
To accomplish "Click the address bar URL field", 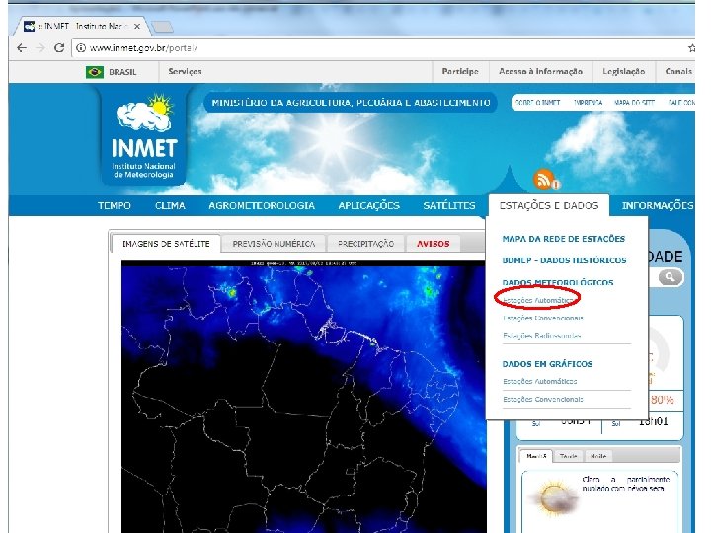I will click(x=381, y=48).
